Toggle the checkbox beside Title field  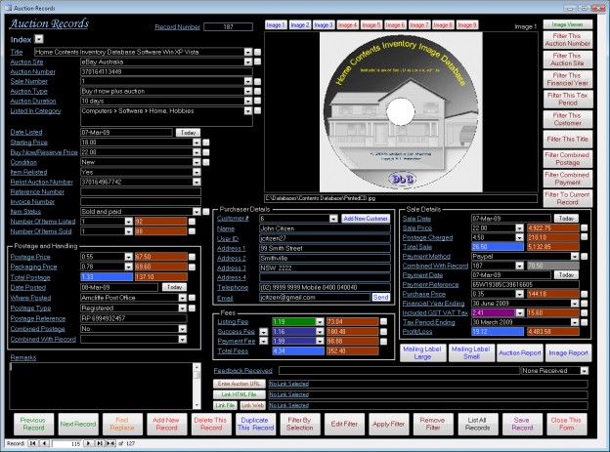[x=257, y=52]
